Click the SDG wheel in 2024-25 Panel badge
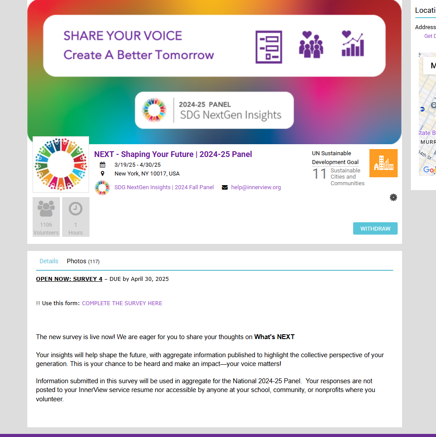 (154, 110)
